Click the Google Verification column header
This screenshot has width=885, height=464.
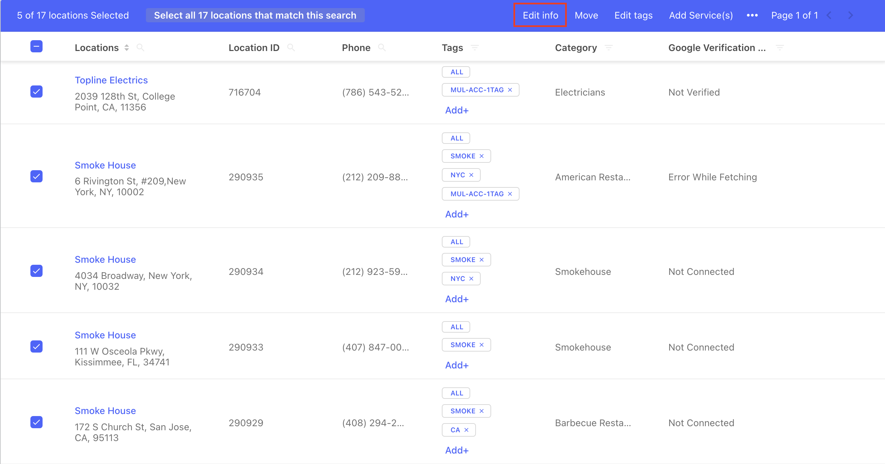(717, 48)
